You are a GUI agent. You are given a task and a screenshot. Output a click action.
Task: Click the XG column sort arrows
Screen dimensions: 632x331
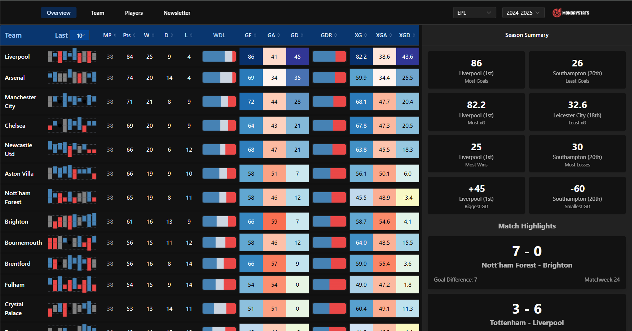point(366,35)
